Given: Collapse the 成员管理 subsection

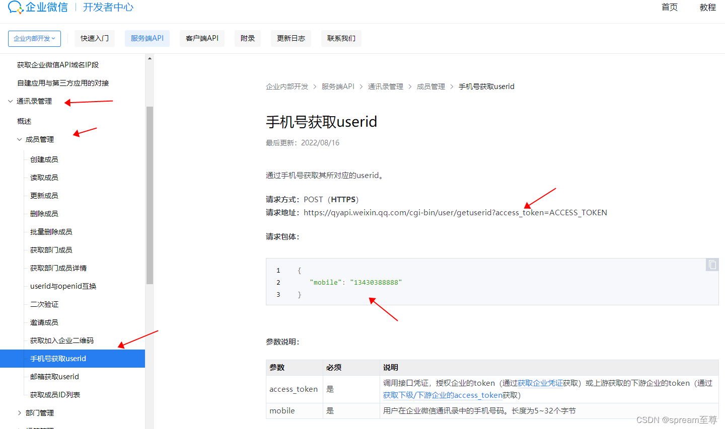Looking at the screenshot, I should 20,139.
